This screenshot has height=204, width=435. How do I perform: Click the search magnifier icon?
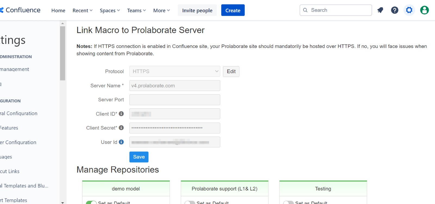[x=305, y=10]
